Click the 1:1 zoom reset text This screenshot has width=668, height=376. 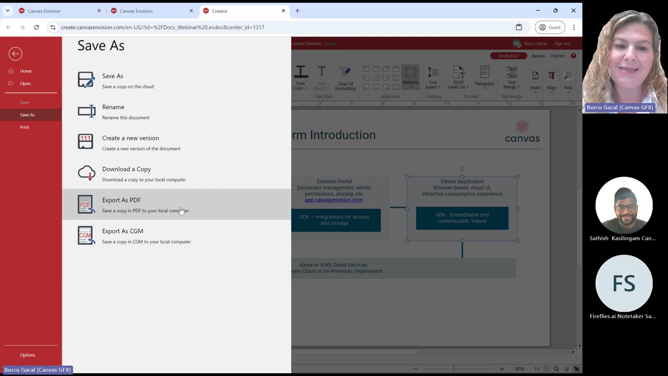tap(537, 369)
